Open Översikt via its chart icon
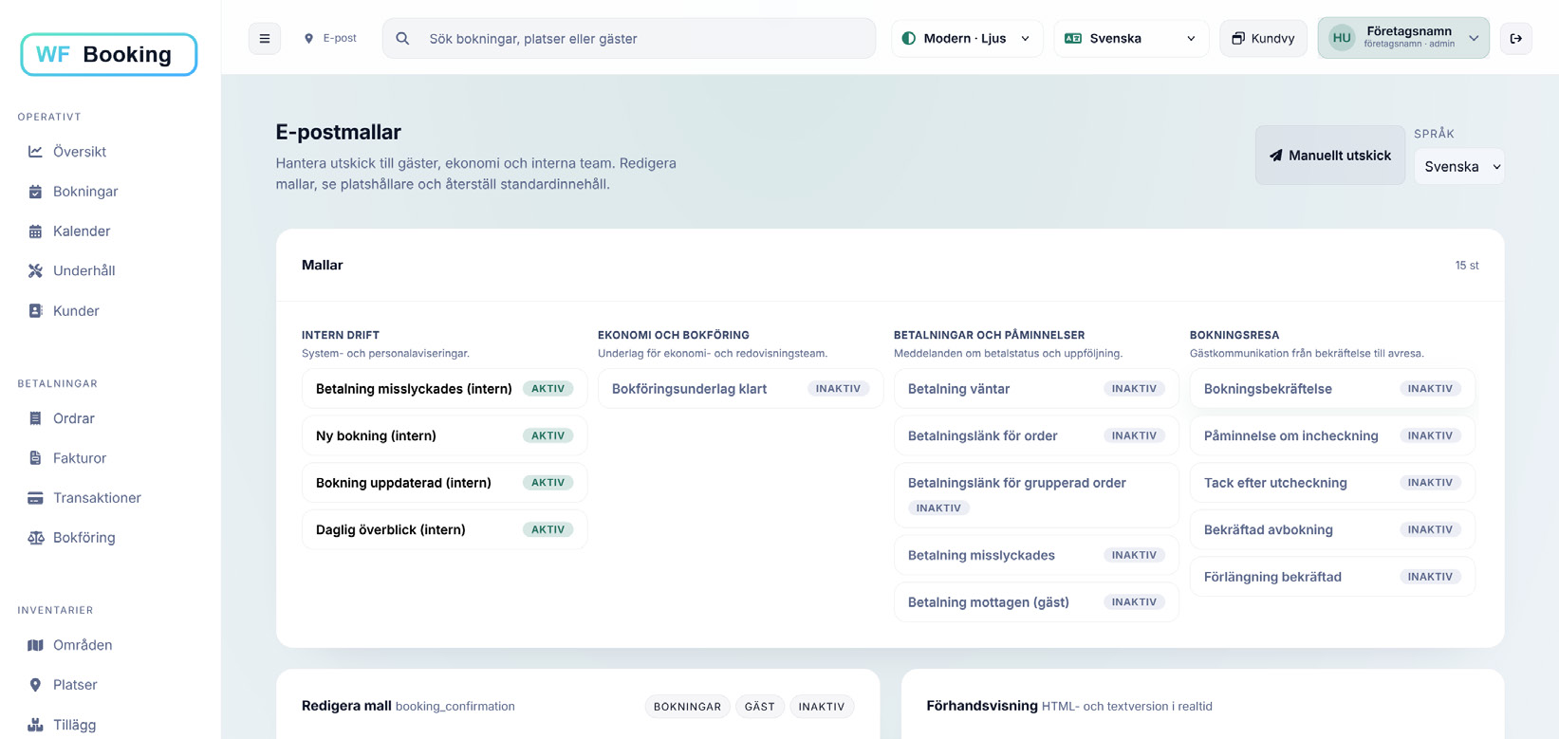 pyautogui.click(x=35, y=152)
